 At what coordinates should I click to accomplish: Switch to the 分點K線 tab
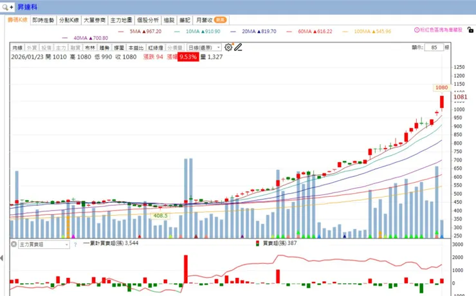click(69, 20)
